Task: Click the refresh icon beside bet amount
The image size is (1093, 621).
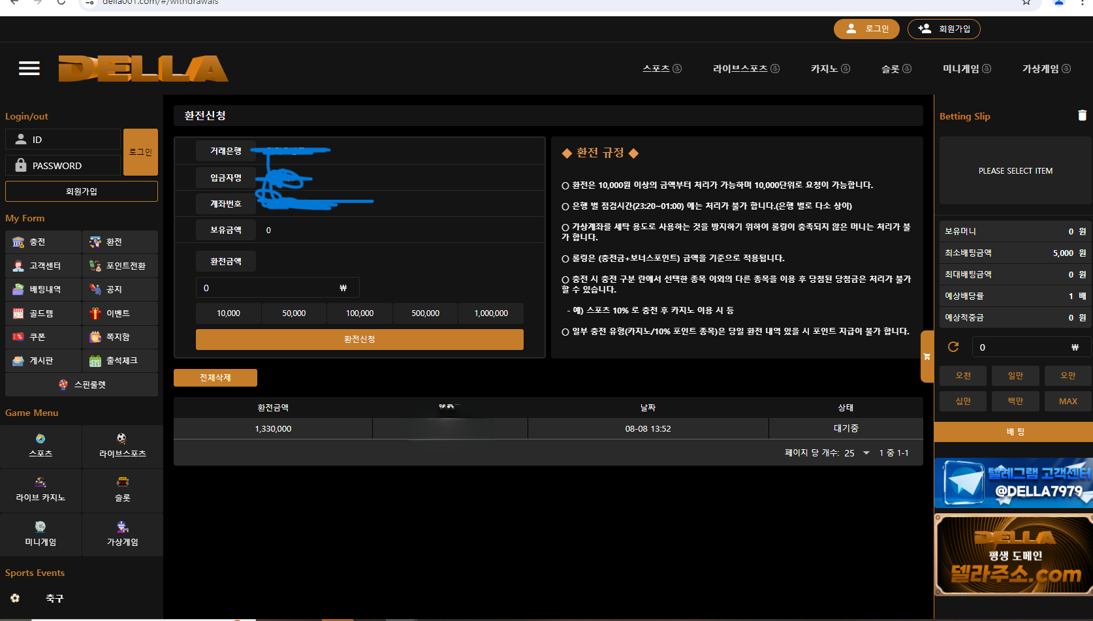Action: (953, 347)
